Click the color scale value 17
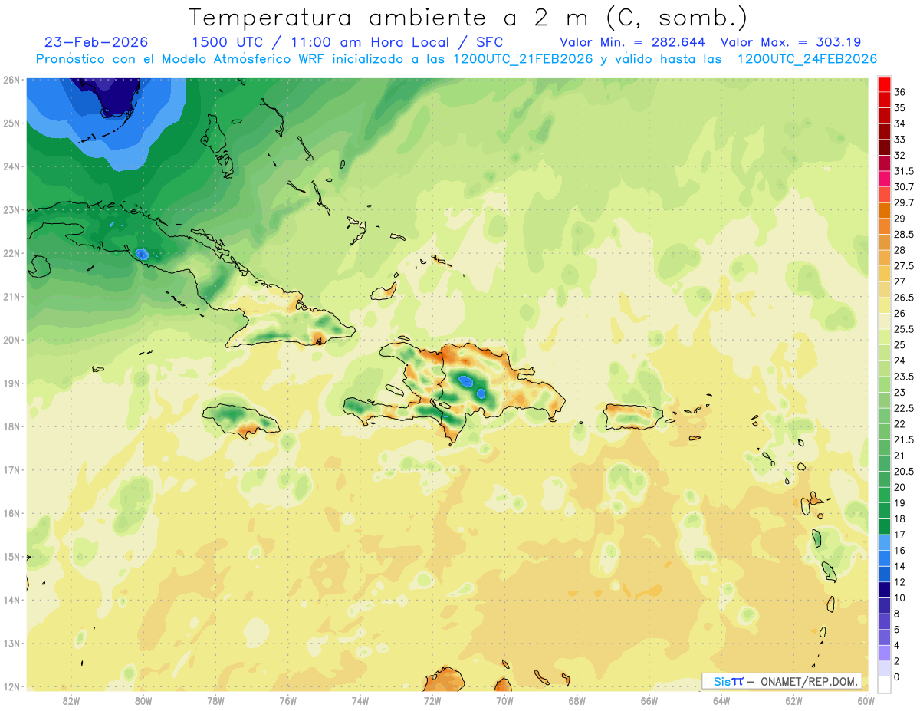Screen dimensions: 920x711 tap(900, 535)
